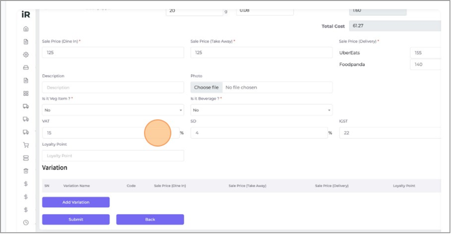Submit the food menu form
The image size is (454, 239).
(x=76, y=219)
